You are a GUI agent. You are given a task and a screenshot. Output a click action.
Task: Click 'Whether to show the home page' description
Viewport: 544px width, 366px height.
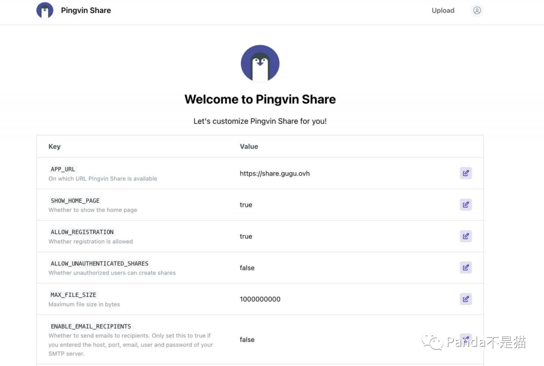pyautogui.click(x=93, y=210)
